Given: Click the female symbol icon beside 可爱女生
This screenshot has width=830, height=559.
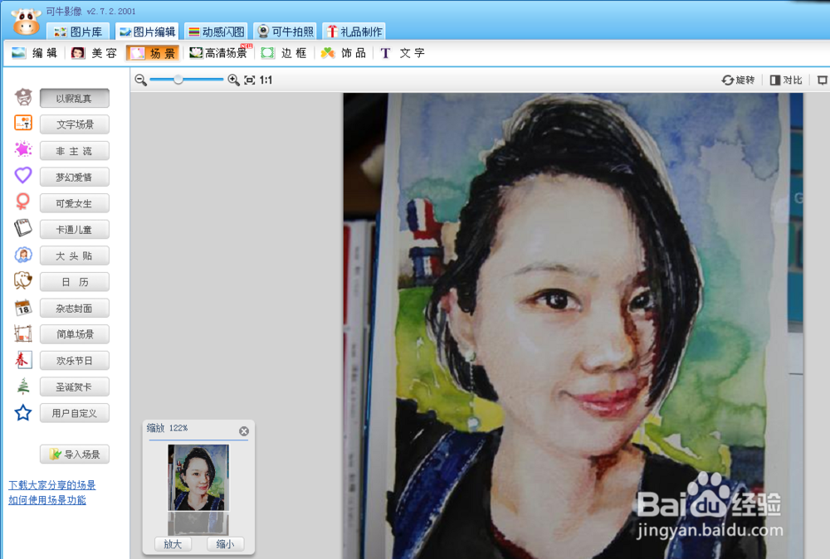Looking at the screenshot, I should pos(22,202).
